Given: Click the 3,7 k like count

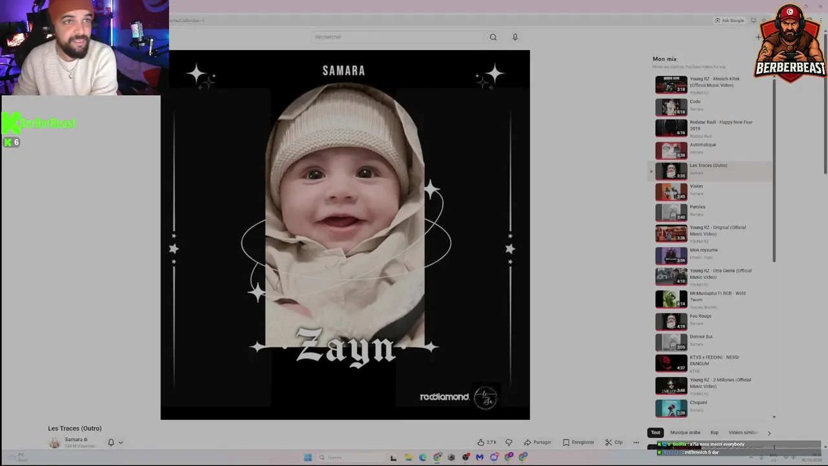Looking at the screenshot, I should click(492, 442).
